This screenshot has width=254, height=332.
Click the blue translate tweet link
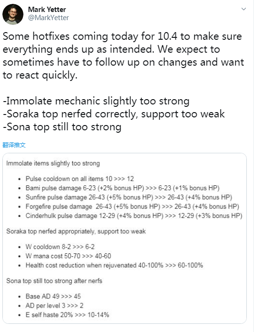14,145
